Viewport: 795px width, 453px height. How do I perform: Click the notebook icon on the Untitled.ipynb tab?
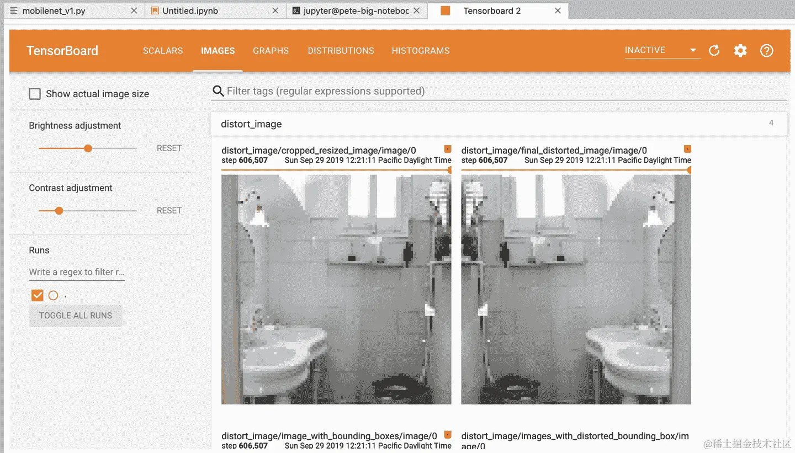point(155,10)
